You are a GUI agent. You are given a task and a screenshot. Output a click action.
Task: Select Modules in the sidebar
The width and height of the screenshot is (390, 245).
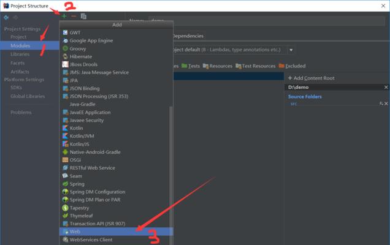pos(29,46)
